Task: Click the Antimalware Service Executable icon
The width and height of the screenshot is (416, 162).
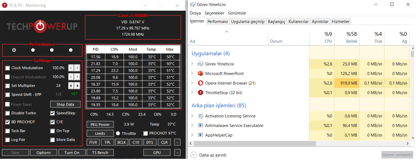Action: click(200, 126)
